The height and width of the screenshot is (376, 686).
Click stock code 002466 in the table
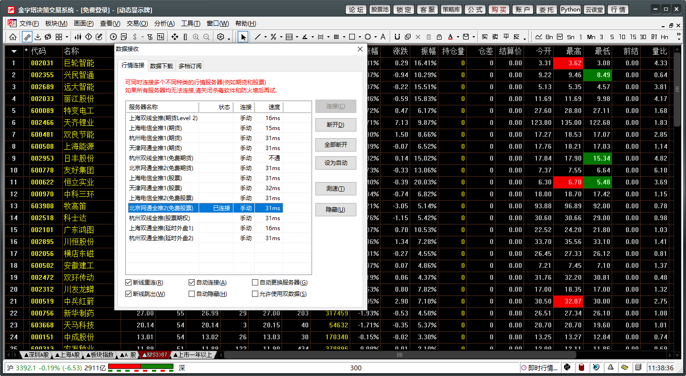(42, 122)
